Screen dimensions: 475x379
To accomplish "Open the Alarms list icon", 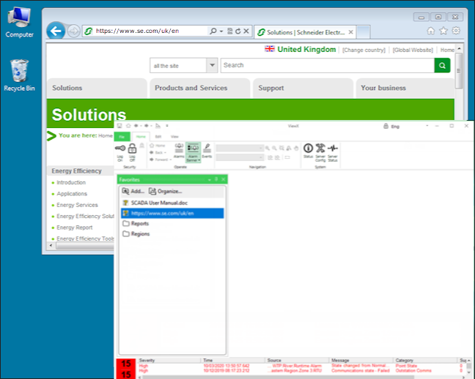I will coord(179,148).
